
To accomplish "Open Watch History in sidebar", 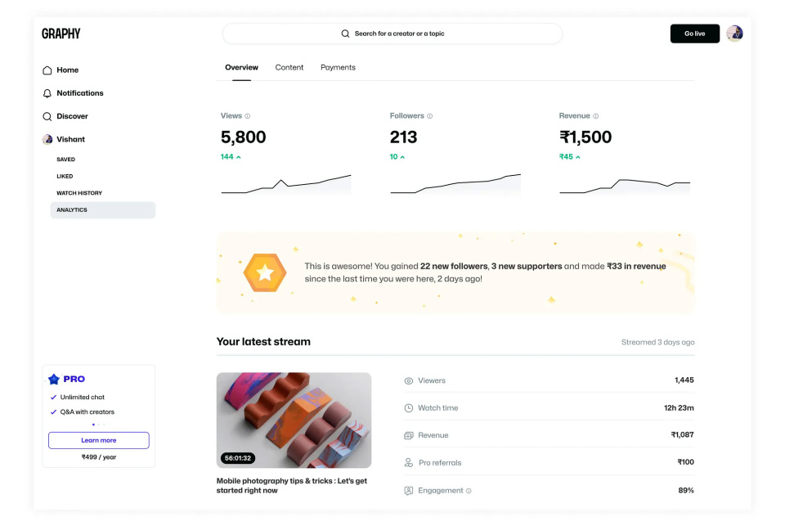I will tap(79, 193).
